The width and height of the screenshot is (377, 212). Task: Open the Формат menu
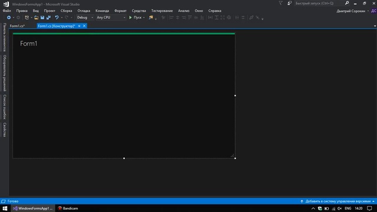click(120, 11)
